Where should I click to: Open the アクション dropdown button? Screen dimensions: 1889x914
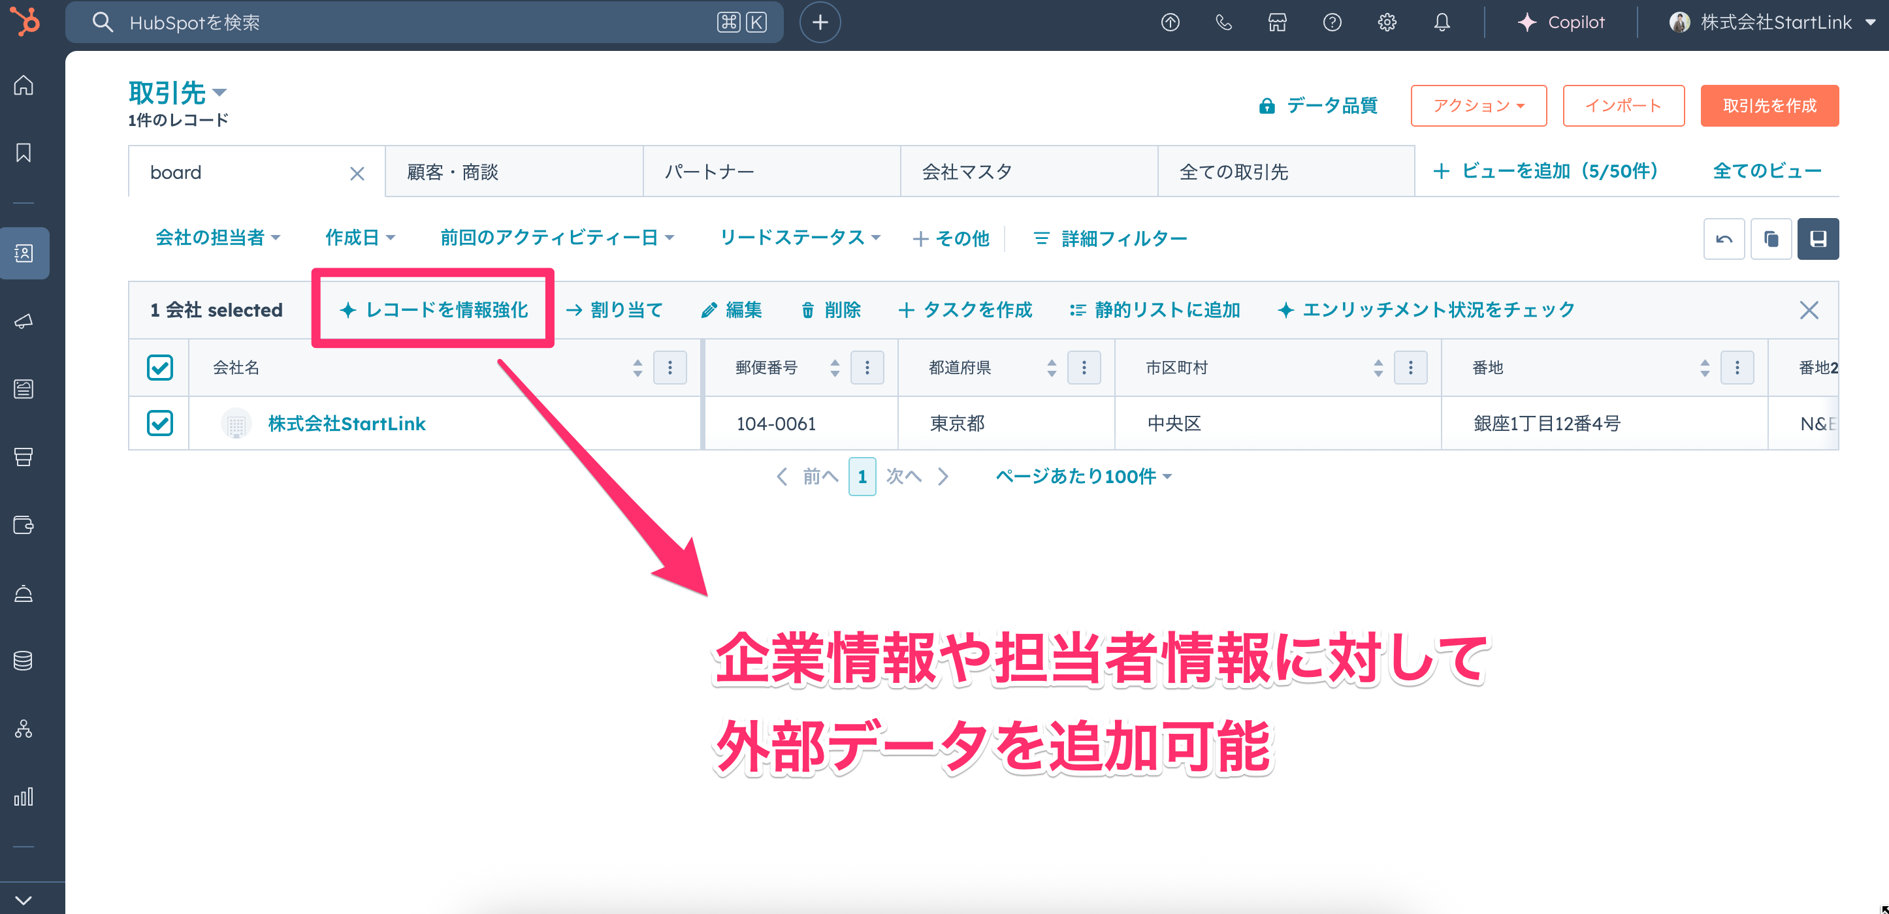[1477, 106]
